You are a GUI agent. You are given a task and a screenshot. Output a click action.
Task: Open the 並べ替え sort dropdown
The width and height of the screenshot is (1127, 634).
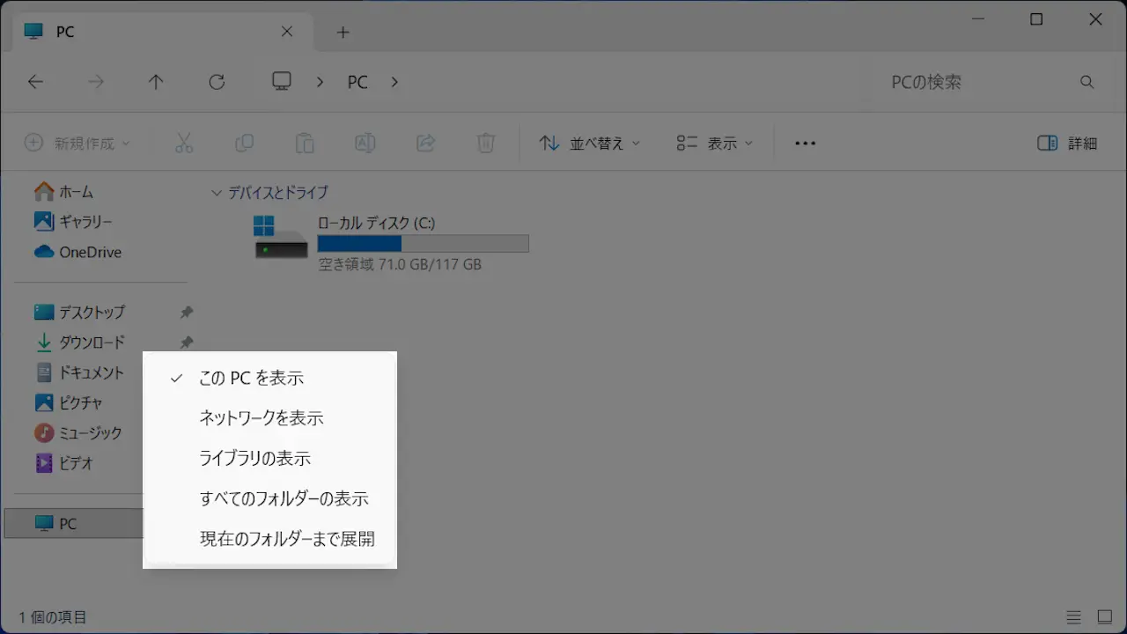click(x=589, y=144)
